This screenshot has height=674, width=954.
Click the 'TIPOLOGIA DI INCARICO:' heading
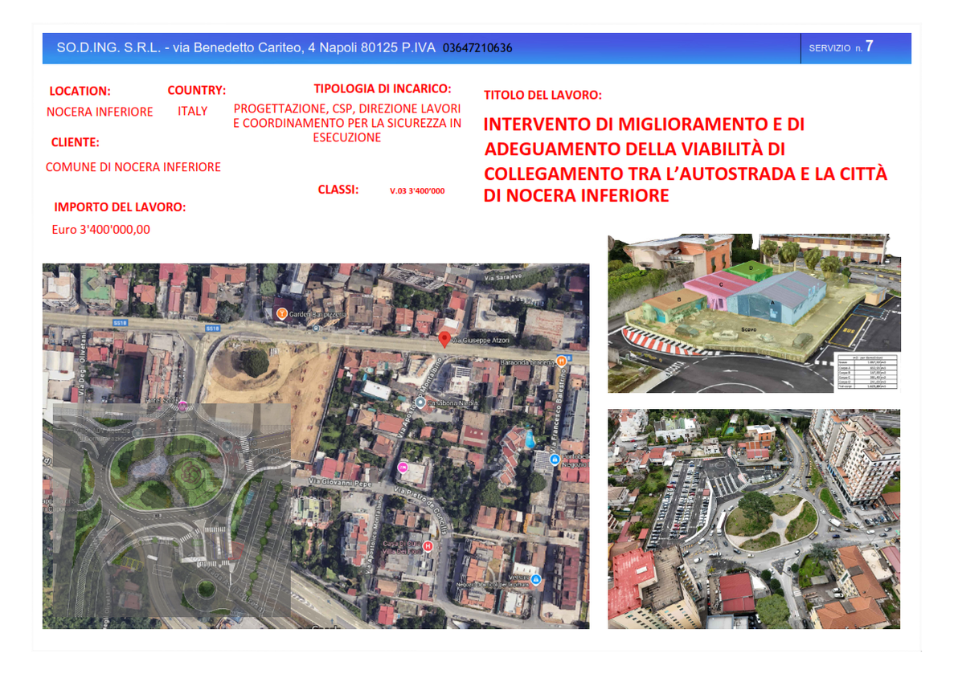pos(383,89)
